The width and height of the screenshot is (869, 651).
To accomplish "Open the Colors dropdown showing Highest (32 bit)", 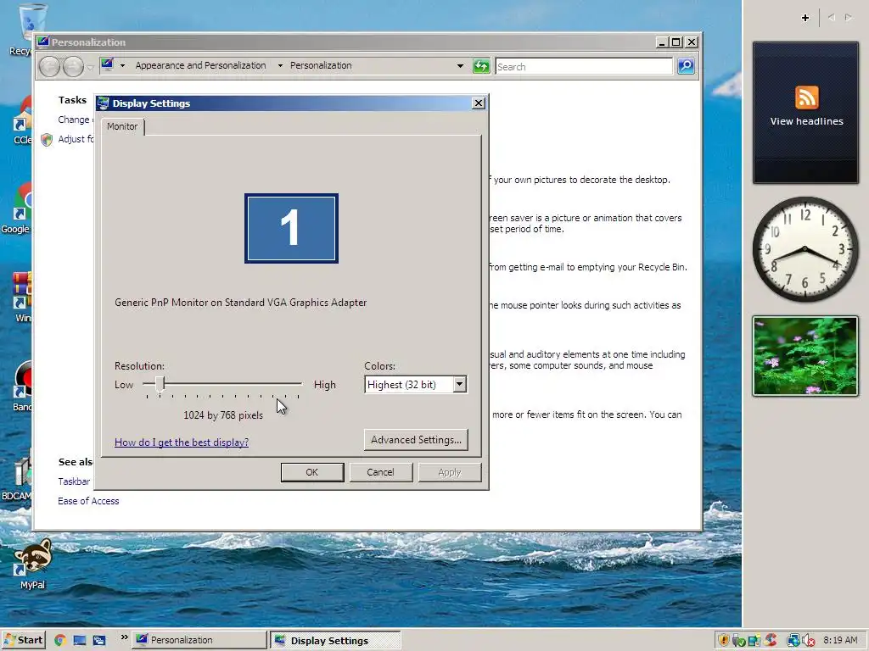I will pyautogui.click(x=416, y=384).
